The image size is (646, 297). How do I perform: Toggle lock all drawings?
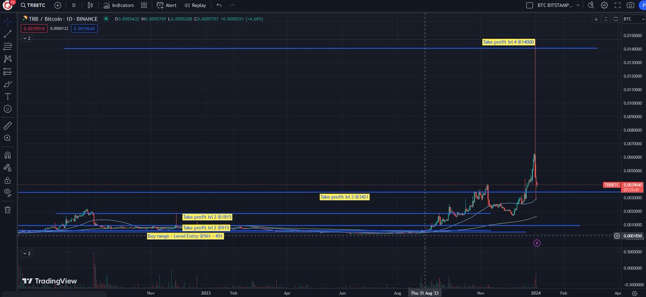pos(8,180)
